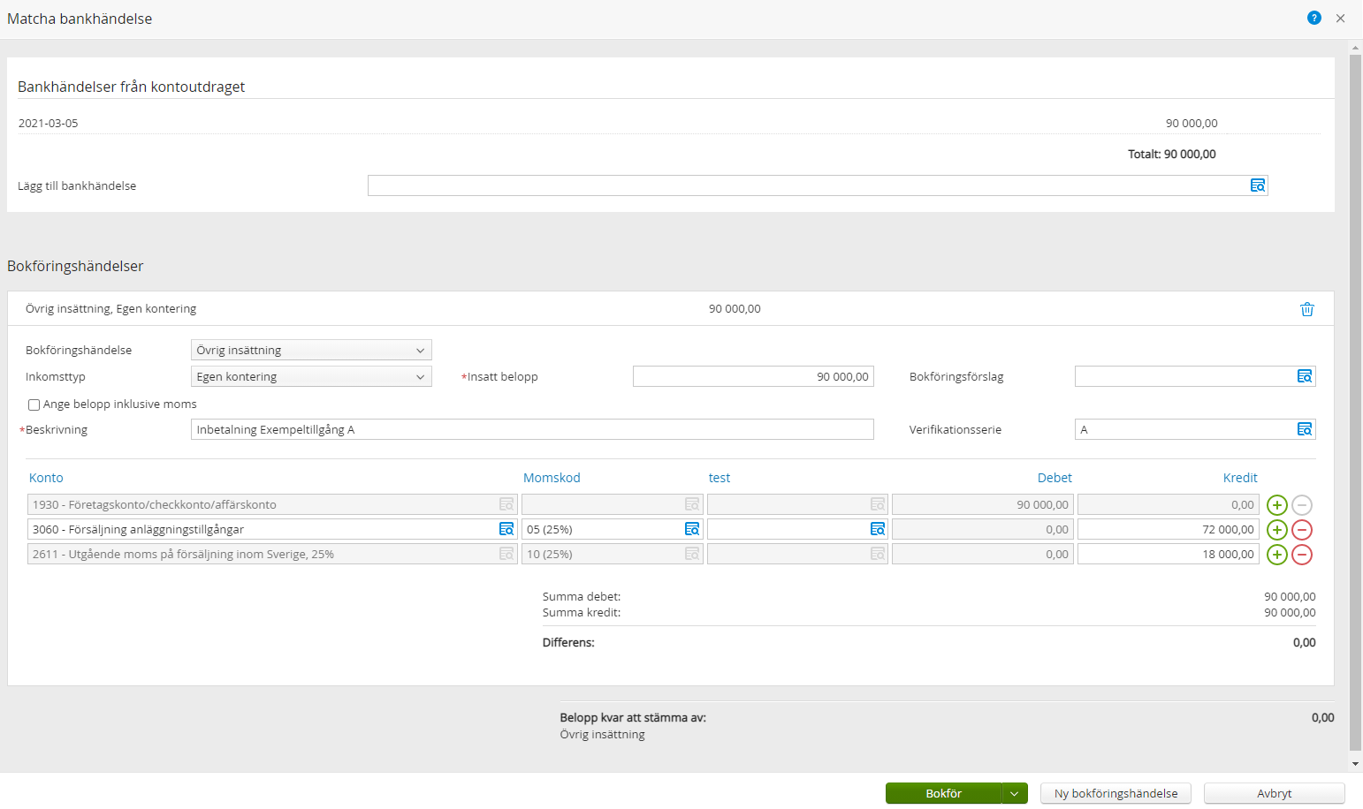Open lookup for Lägg till bankhändelse field
The height and width of the screenshot is (809, 1363).
[x=1257, y=185]
